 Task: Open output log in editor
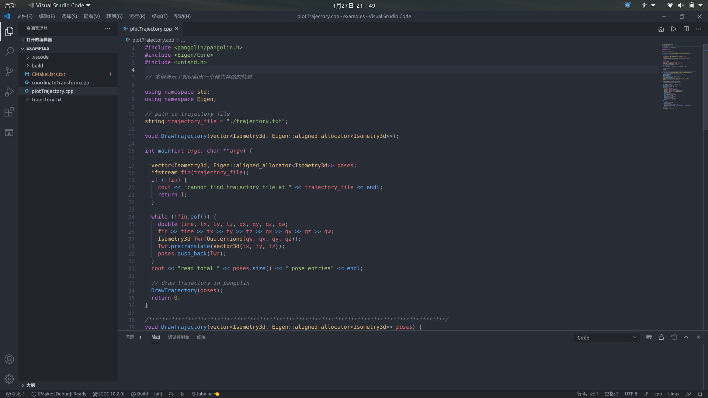coord(674,337)
